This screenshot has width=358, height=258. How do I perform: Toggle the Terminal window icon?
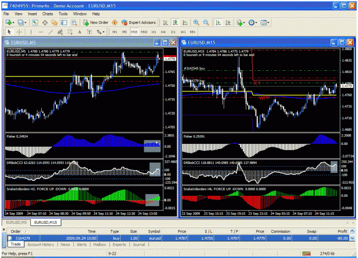click(x=64, y=22)
